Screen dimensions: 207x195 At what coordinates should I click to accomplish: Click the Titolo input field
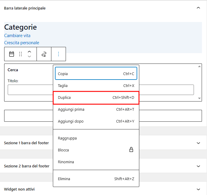click(101, 90)
